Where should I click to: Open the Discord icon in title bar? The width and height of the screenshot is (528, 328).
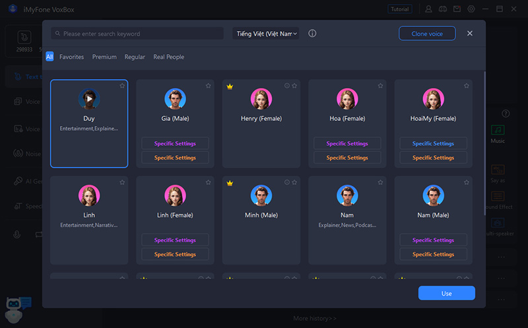pyautogui.click(x=443, y=9)
